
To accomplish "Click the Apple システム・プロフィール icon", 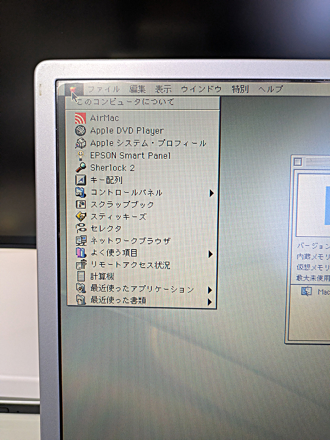I will (80, 143).
